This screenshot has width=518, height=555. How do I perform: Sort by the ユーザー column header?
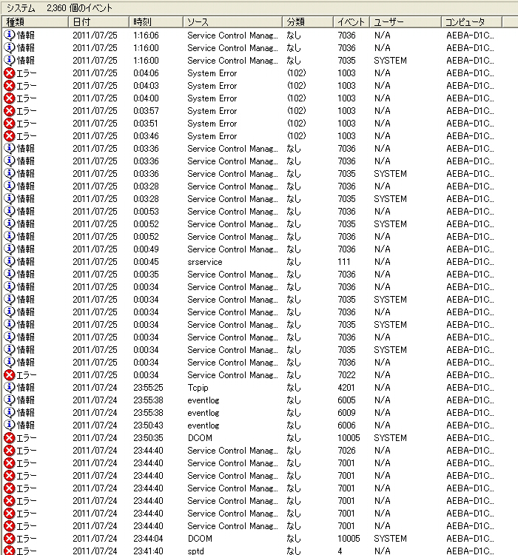(406, 22)
